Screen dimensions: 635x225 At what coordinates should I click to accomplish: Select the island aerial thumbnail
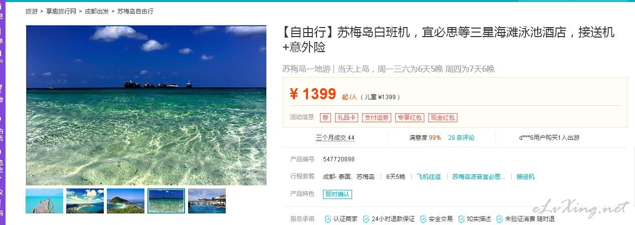point(85,201)
